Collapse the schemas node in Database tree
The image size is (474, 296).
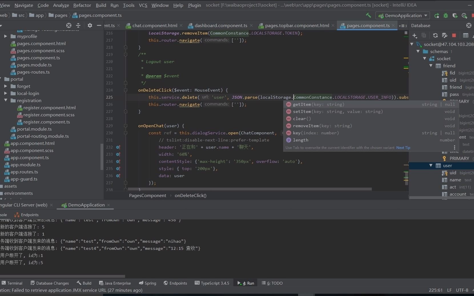coord(418,51)
